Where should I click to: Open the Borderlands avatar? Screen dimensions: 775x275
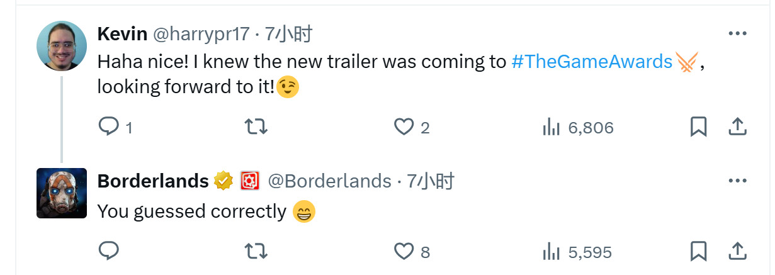tap(62, 193)
